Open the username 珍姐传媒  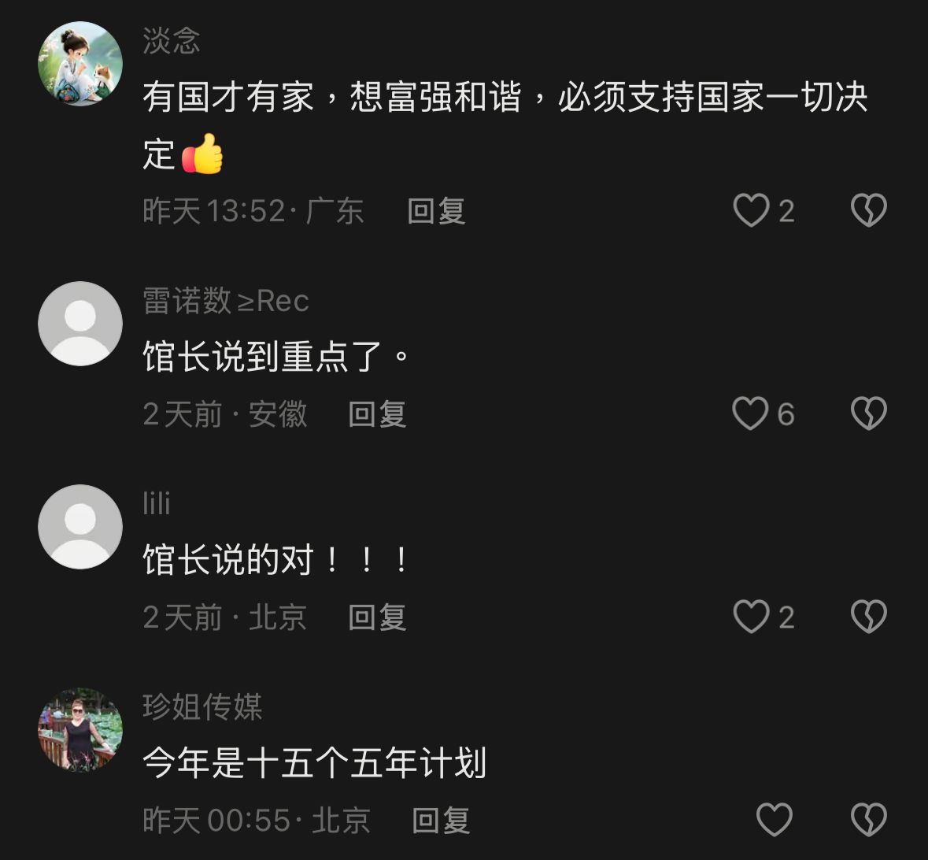click(x=201, y=706)
